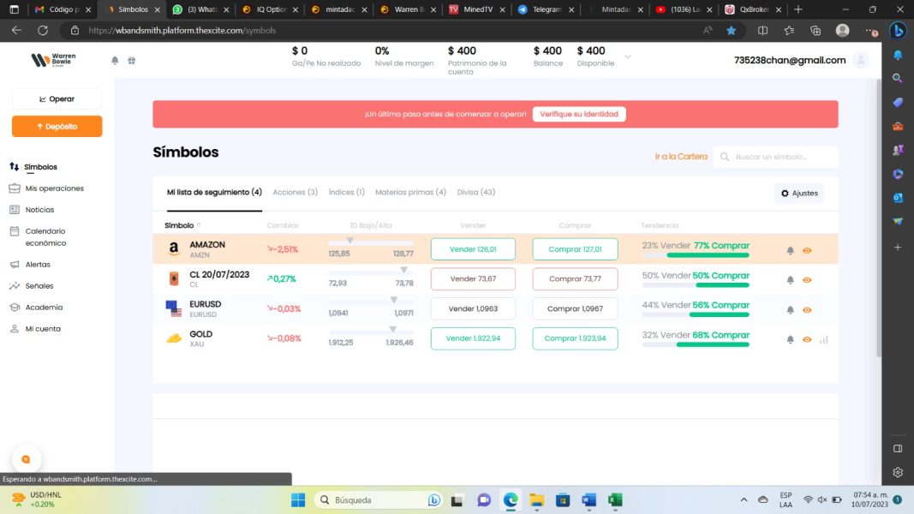The height and width of the screenshot is (514, 914).
Task: Toggle watchlist eye for GOLD
Action: tap(807, 339)
